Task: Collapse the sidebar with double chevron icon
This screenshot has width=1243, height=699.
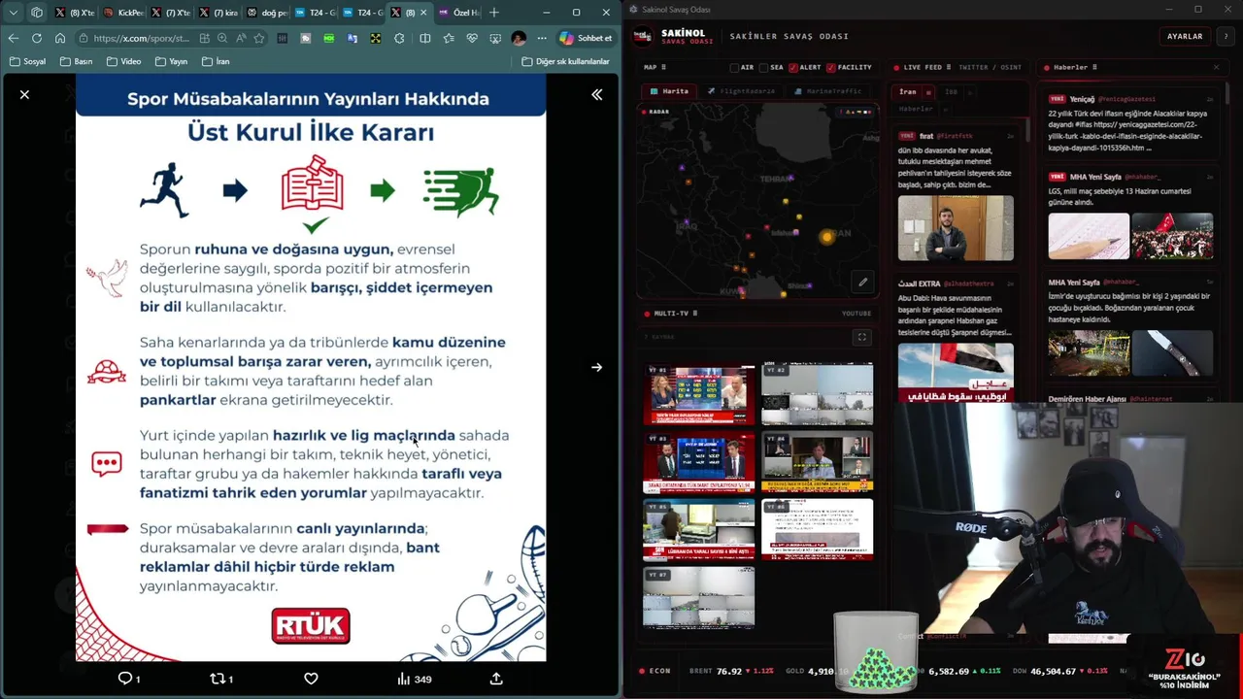Action: pyautogui.click(x=596, y=94)
